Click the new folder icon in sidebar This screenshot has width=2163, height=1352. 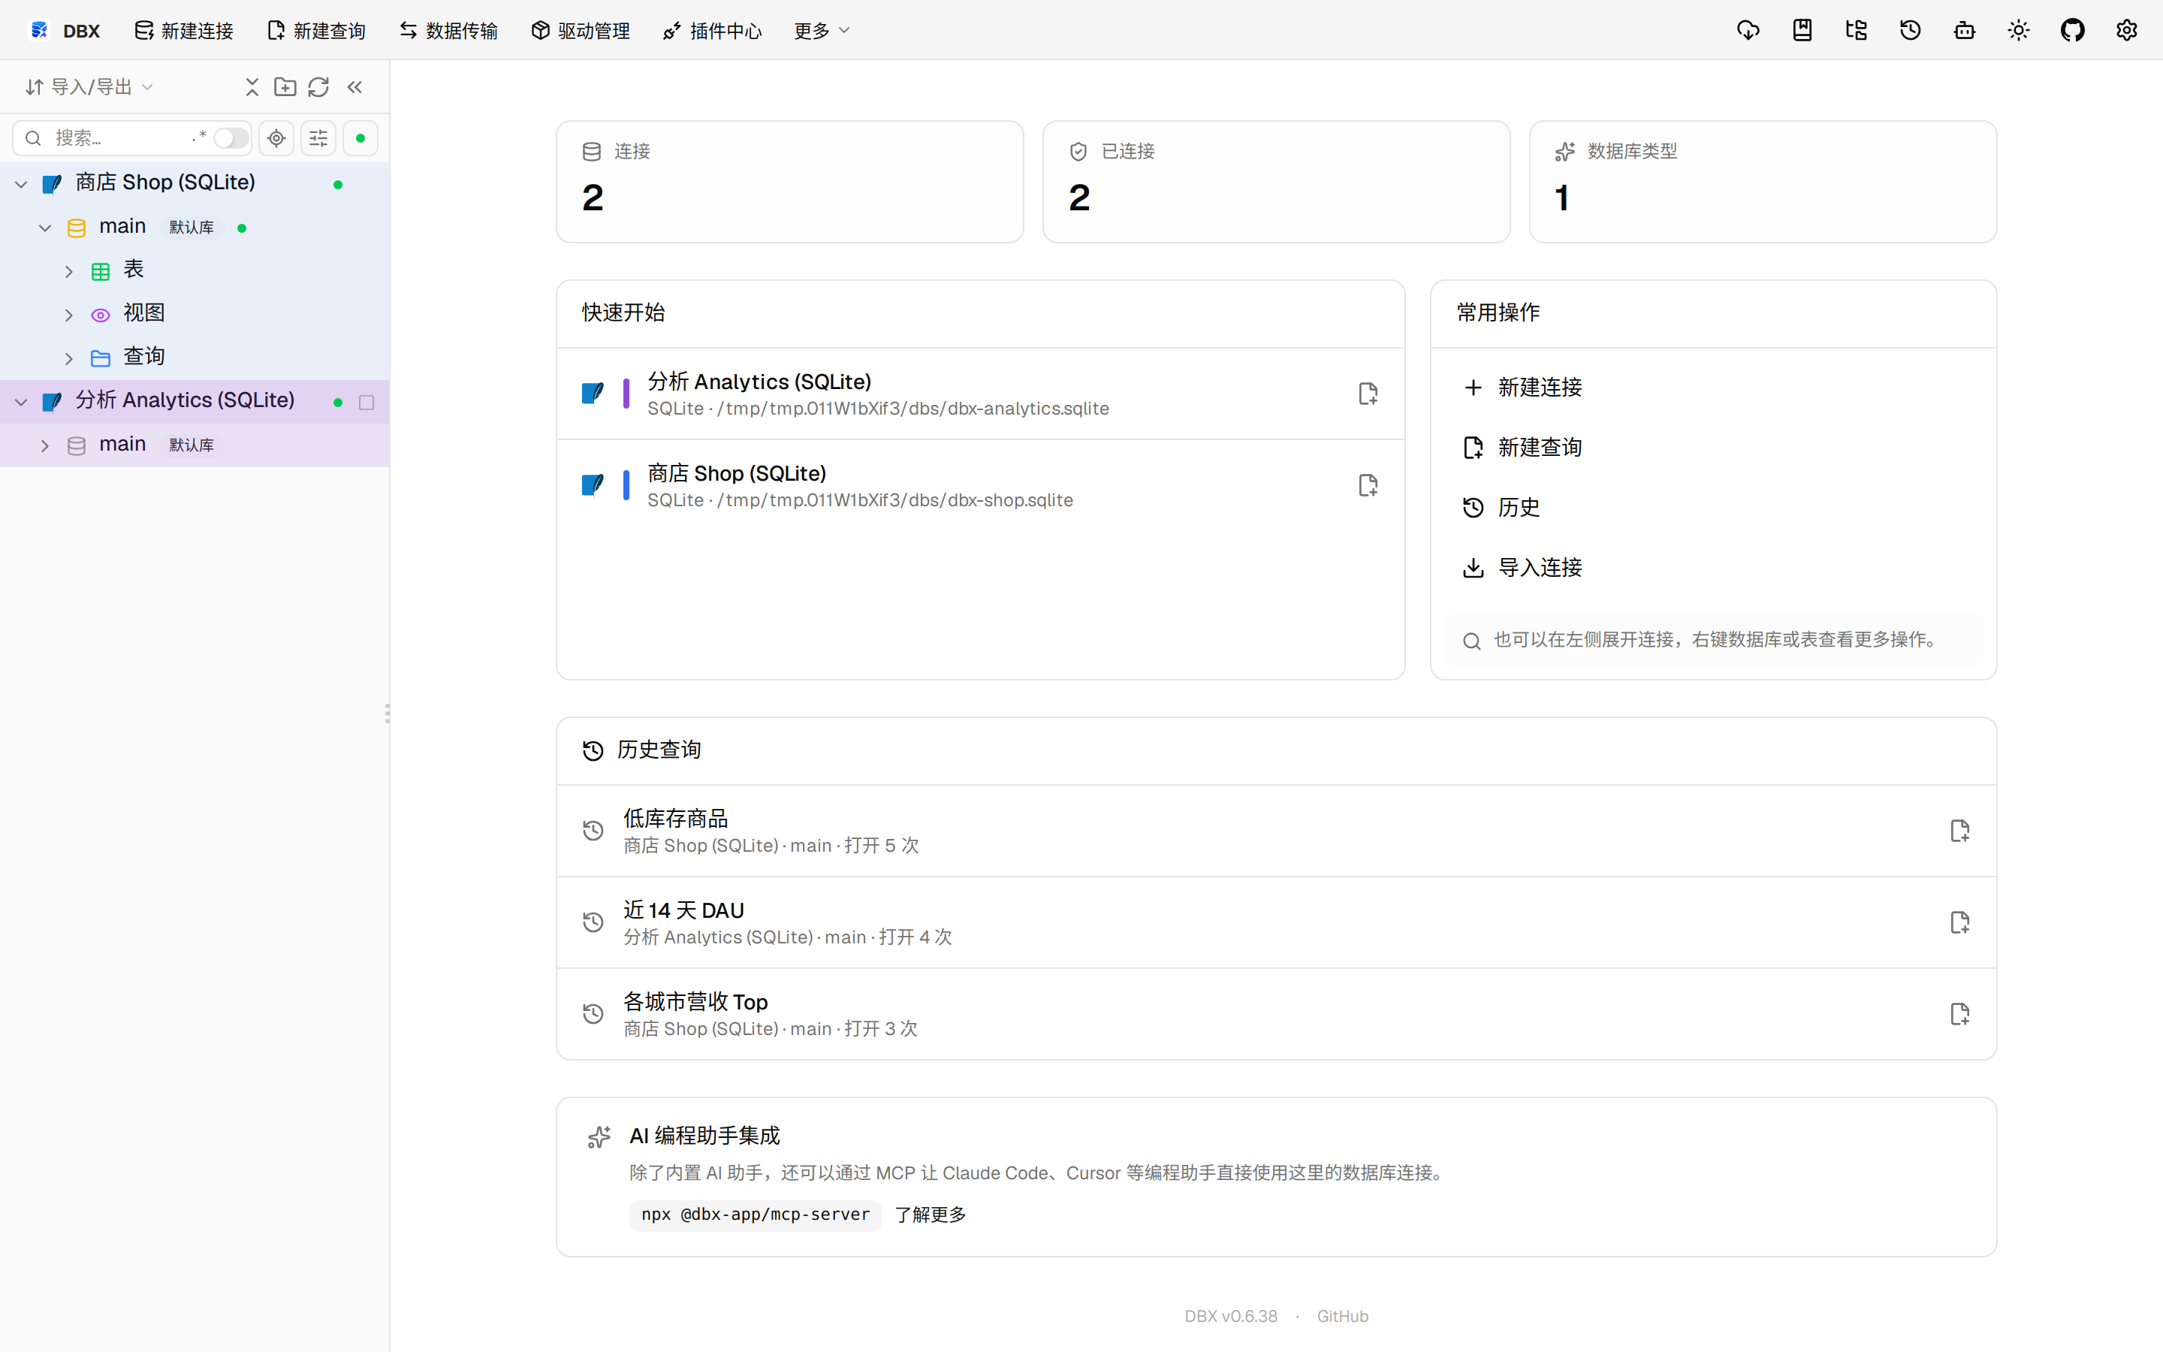pos(285,86)
